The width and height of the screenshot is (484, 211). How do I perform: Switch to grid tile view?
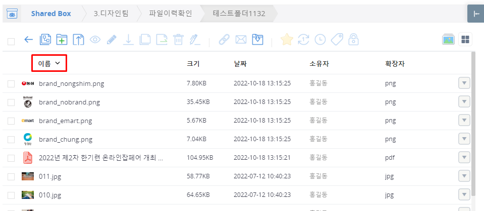click(465, 39)
